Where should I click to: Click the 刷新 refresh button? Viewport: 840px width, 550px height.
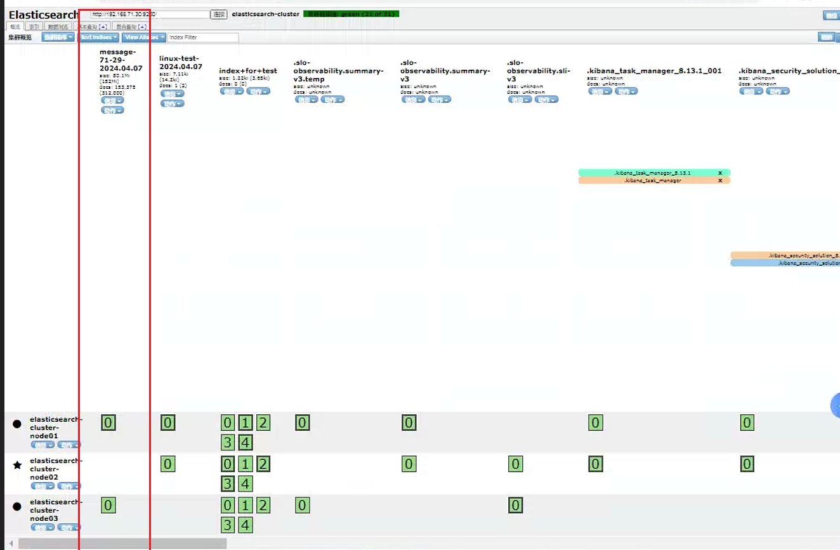click(827, 37)
